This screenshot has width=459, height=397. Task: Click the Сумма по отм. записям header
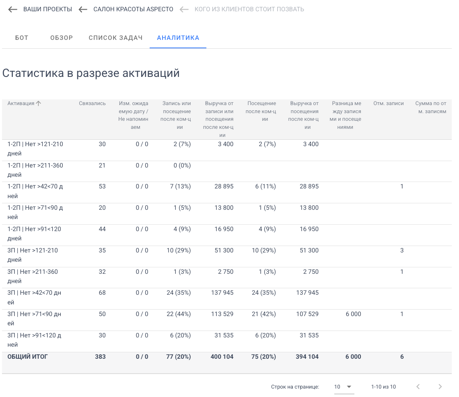coord(430,107)
